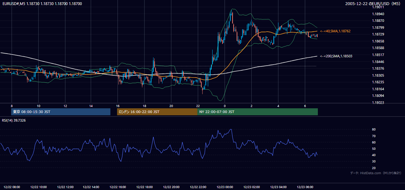The width and height of the screenshot is (405, 190).
Task: Click price axis value 1.18376
Action: point(378,68)
